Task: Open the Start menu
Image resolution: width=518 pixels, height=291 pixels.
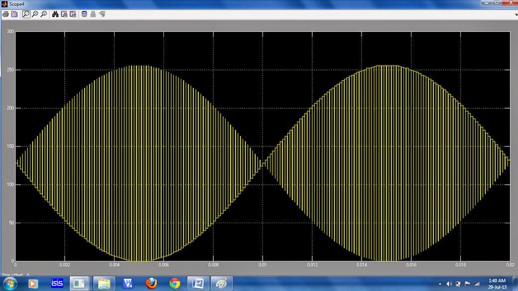Action: tap(9, 284)
